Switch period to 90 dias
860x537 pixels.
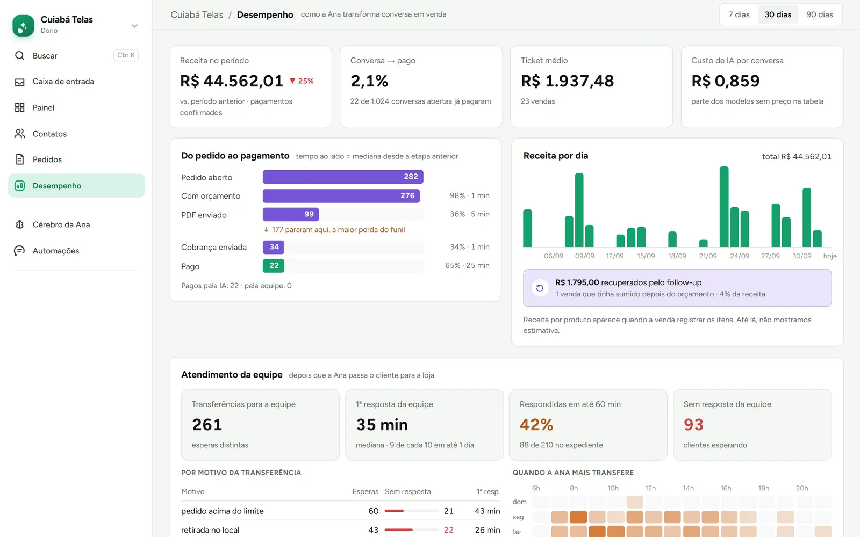(819, 14)
